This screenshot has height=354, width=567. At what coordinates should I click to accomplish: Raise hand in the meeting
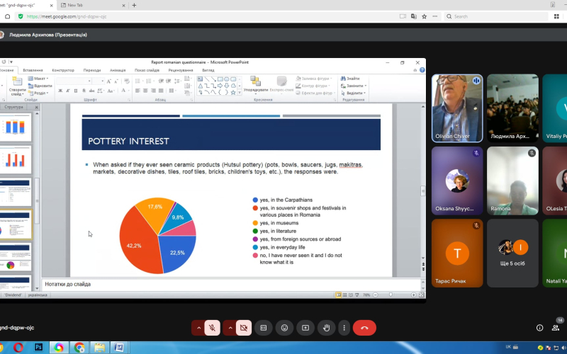pos(327,328)
